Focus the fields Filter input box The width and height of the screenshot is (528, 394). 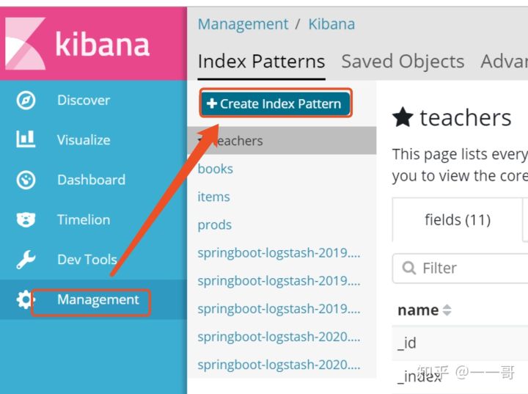[469, 269]
